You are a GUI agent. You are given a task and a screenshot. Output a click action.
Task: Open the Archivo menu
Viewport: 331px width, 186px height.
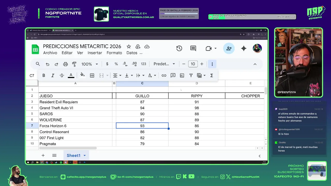[50, 53]
